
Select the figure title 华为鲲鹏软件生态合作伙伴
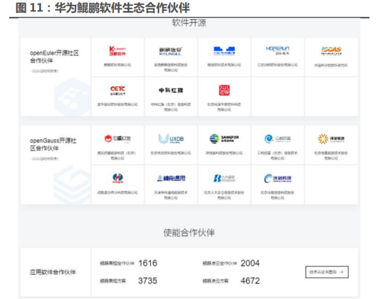(x=123, y=8)
